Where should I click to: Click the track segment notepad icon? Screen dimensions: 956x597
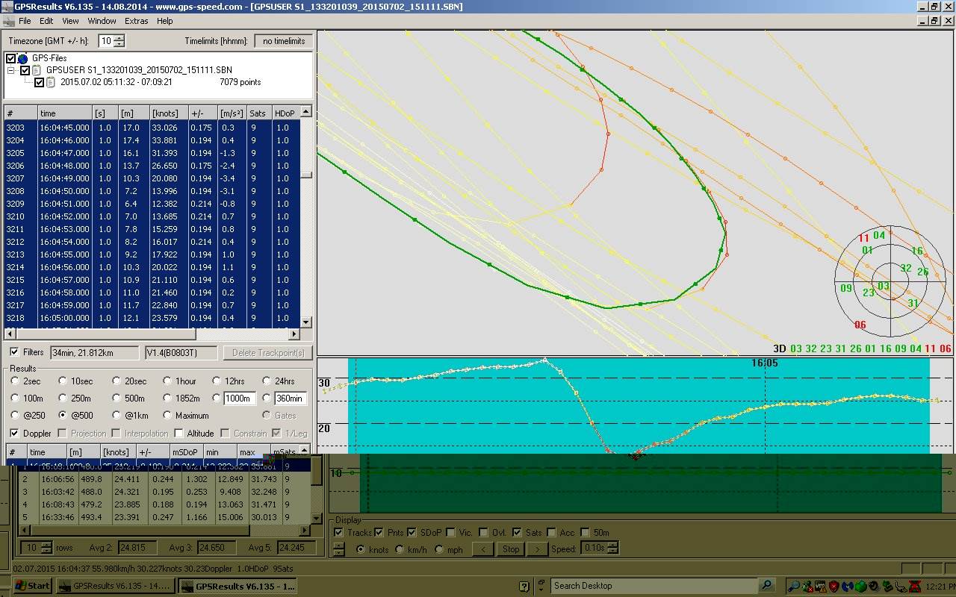coord(51,82)
